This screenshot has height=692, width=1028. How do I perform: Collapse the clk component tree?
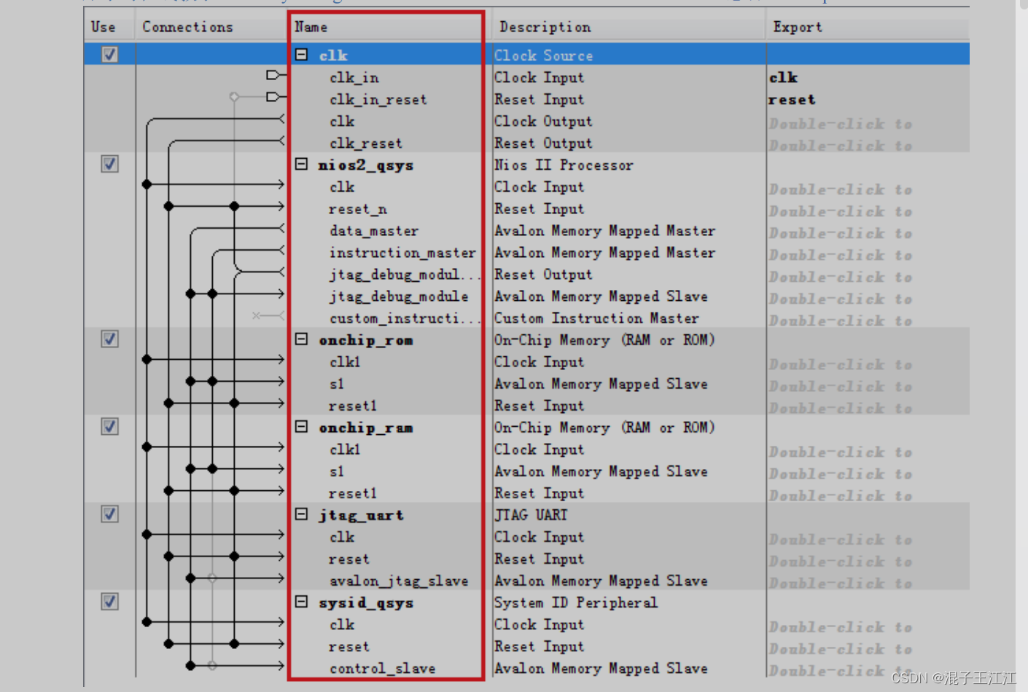click(x=301, y=55)
